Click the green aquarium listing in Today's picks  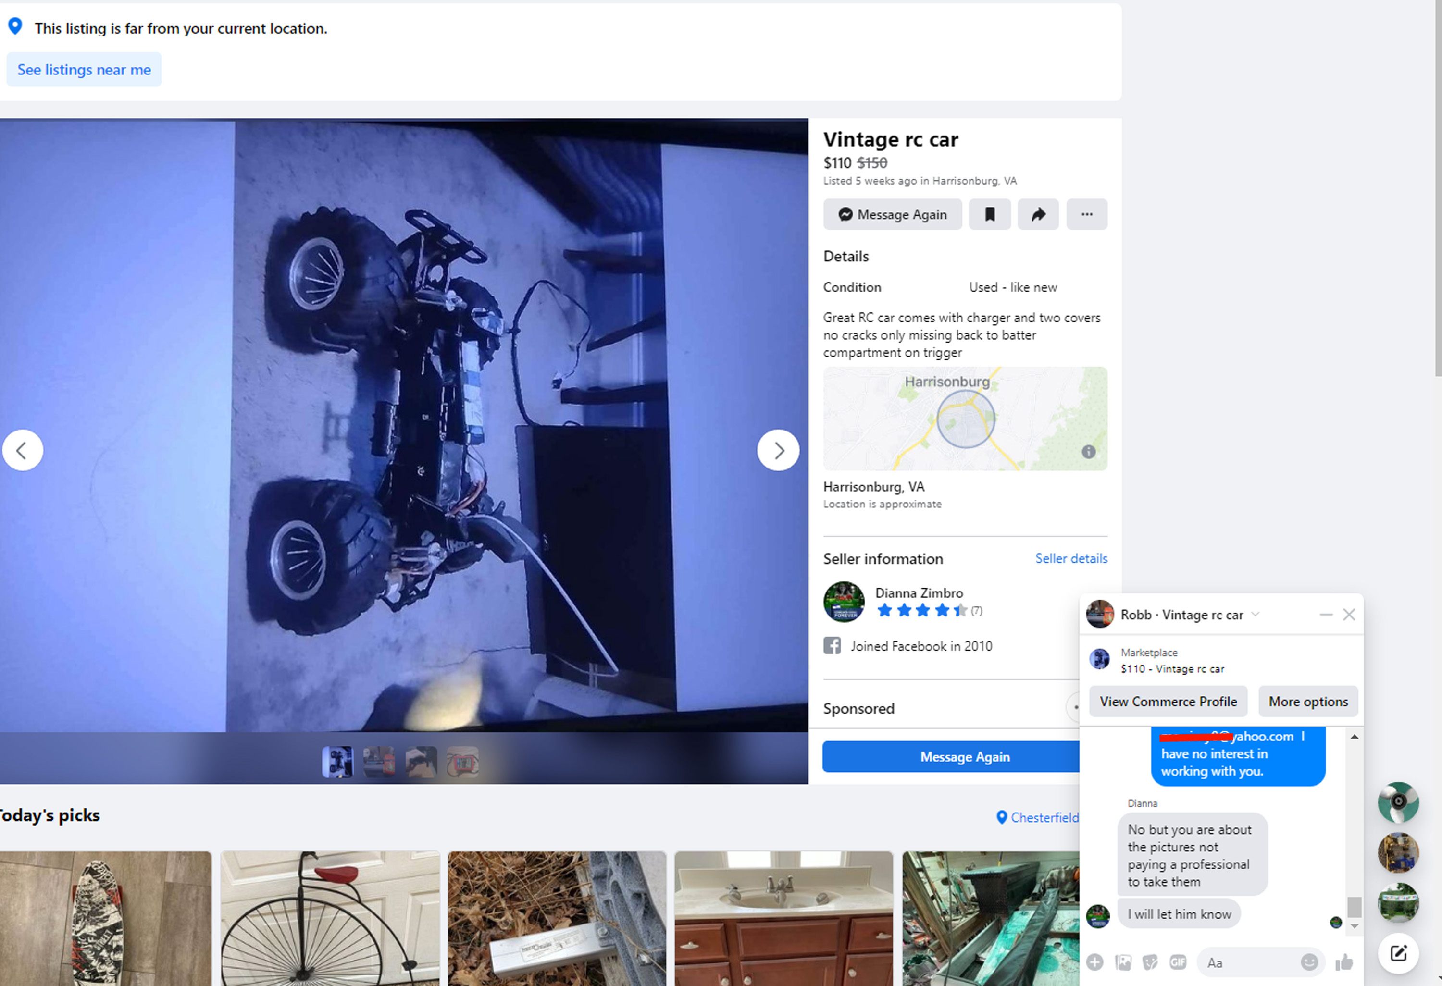pyautogui.click(x=991, y=918)
